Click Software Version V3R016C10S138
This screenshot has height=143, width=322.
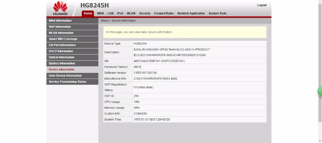pyautogui.click(x=145, y=73)
